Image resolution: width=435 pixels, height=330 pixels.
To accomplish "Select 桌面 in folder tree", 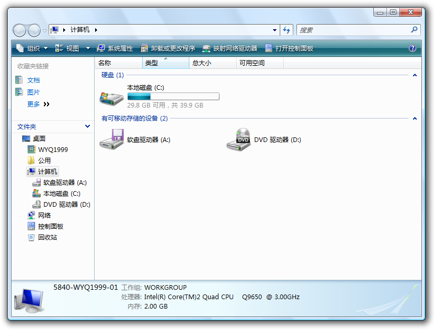I will coord(39,138).
